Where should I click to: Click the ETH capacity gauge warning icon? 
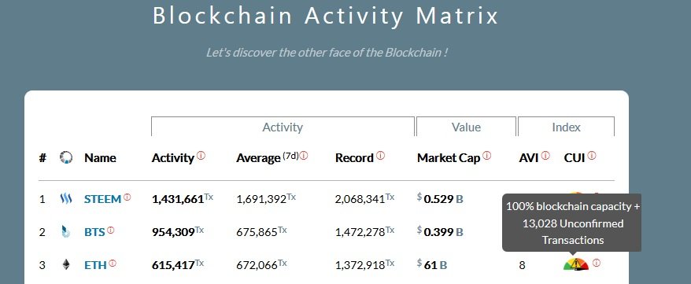pyautogui.click(x=575, y=264)
